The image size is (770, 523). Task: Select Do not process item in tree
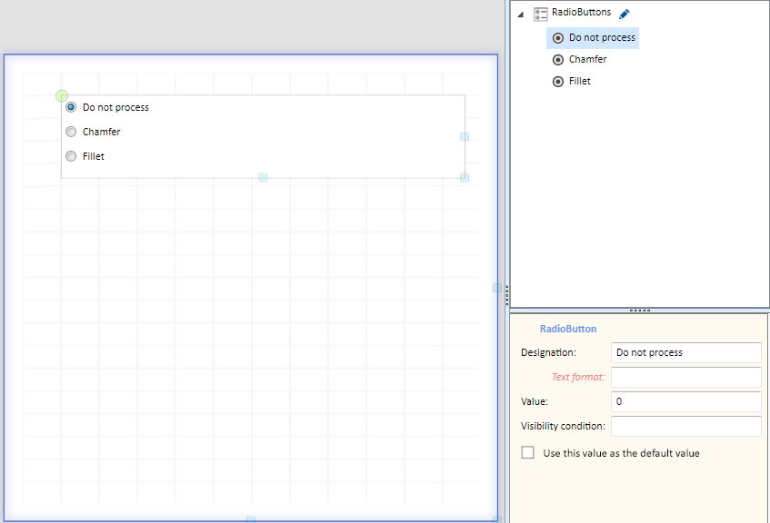pyautogui.click(x=593, y=38)
